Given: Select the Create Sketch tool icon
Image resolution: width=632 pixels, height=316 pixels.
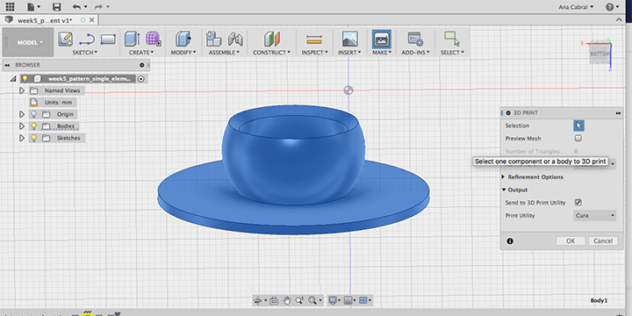Looking at the screenshot, I should (65, 39).
